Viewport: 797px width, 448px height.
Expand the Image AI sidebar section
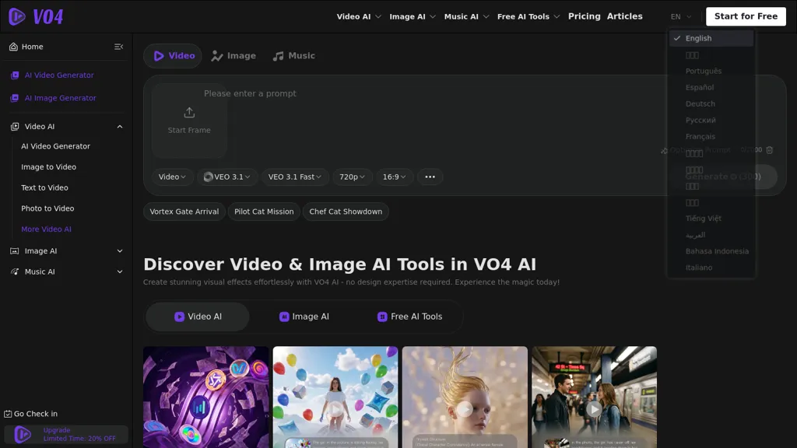pyautogui.click(x=120, y=251)
